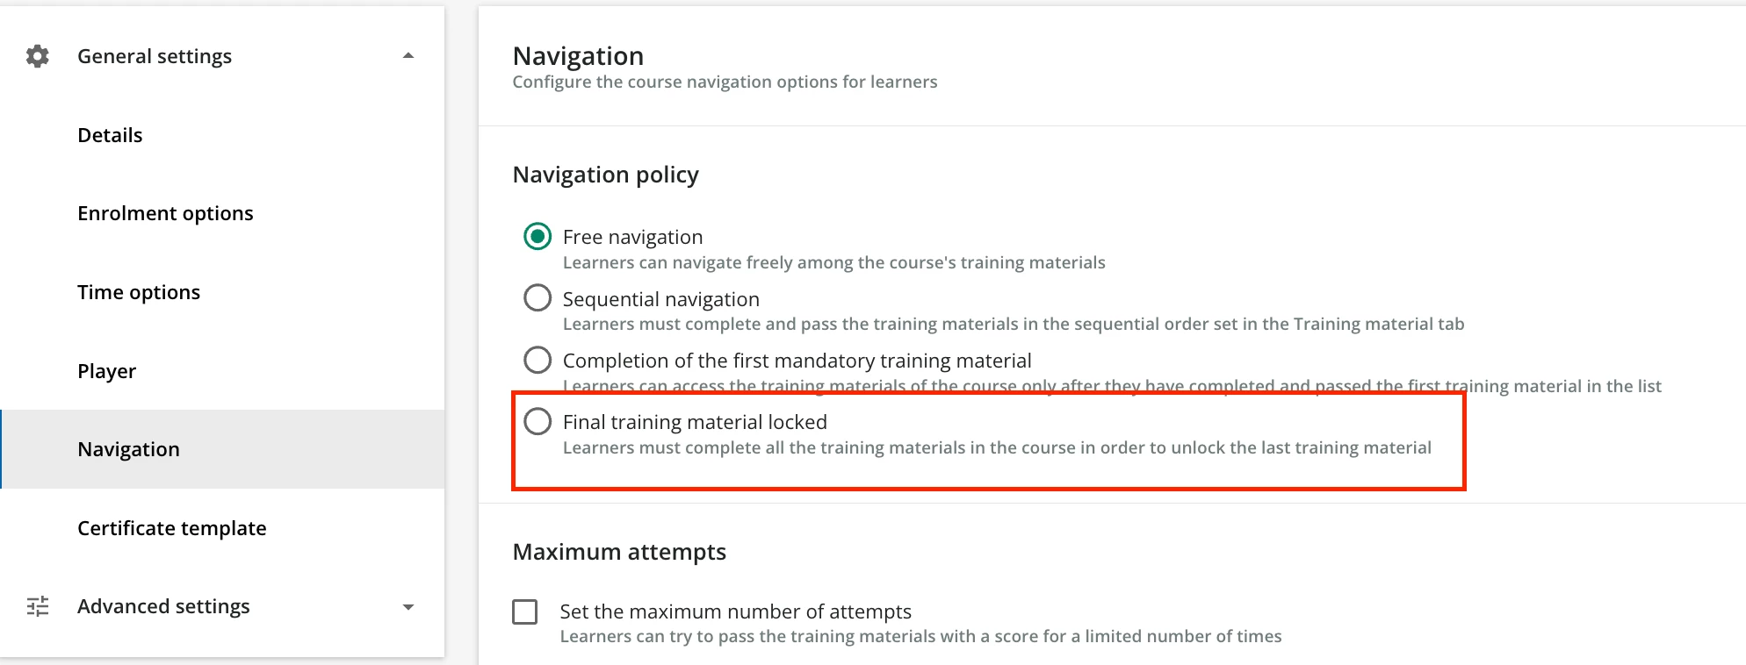
Task: Click Set the maximum number of attempts label
Action: [735, 611]
